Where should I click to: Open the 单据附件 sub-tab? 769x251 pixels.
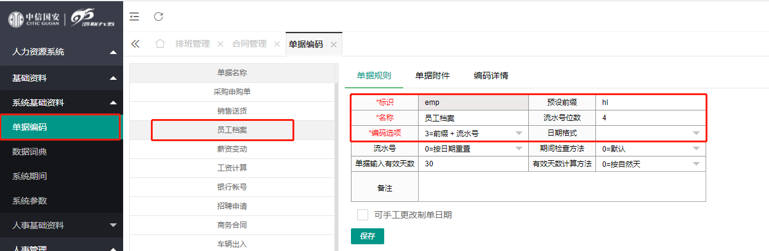(x=432, y=75)
